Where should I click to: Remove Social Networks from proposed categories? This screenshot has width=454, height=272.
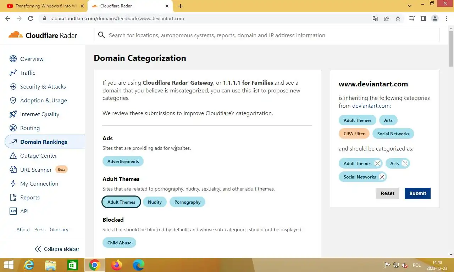click(x=382, y=177)
